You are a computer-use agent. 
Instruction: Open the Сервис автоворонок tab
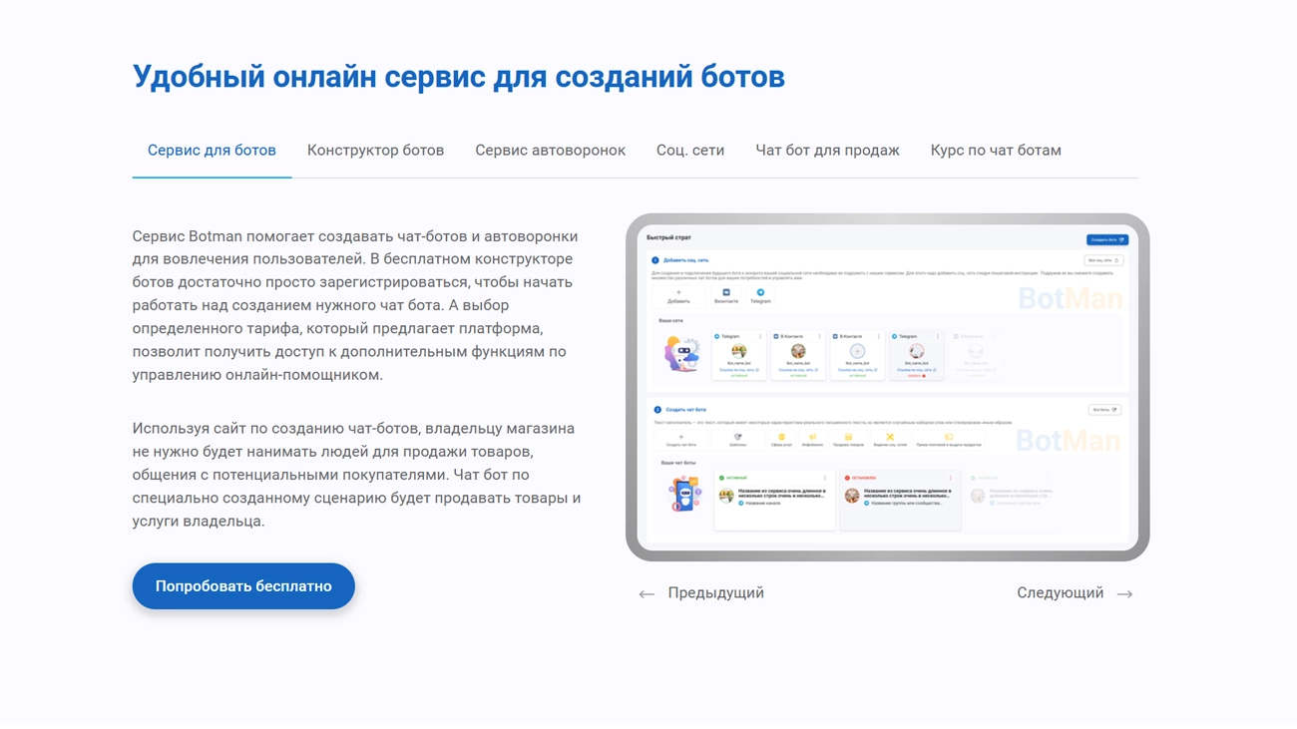click(550, 151)
